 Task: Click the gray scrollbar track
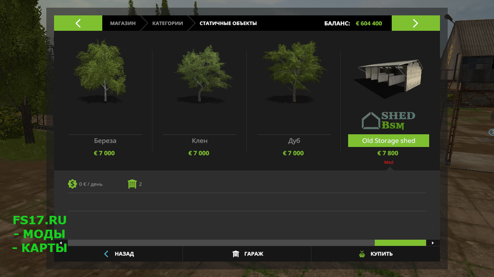[221, 243]
